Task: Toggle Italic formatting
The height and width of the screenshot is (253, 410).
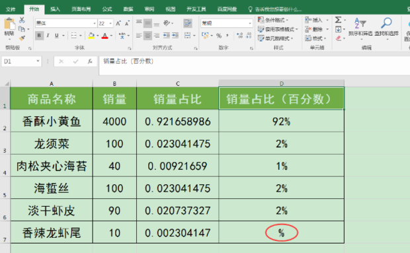Action: tap(48, 36)
